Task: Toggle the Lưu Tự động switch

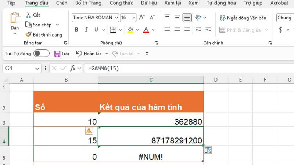Action: click(x=42, y=54)
